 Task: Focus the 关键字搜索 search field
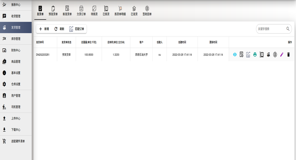(270, 29)
